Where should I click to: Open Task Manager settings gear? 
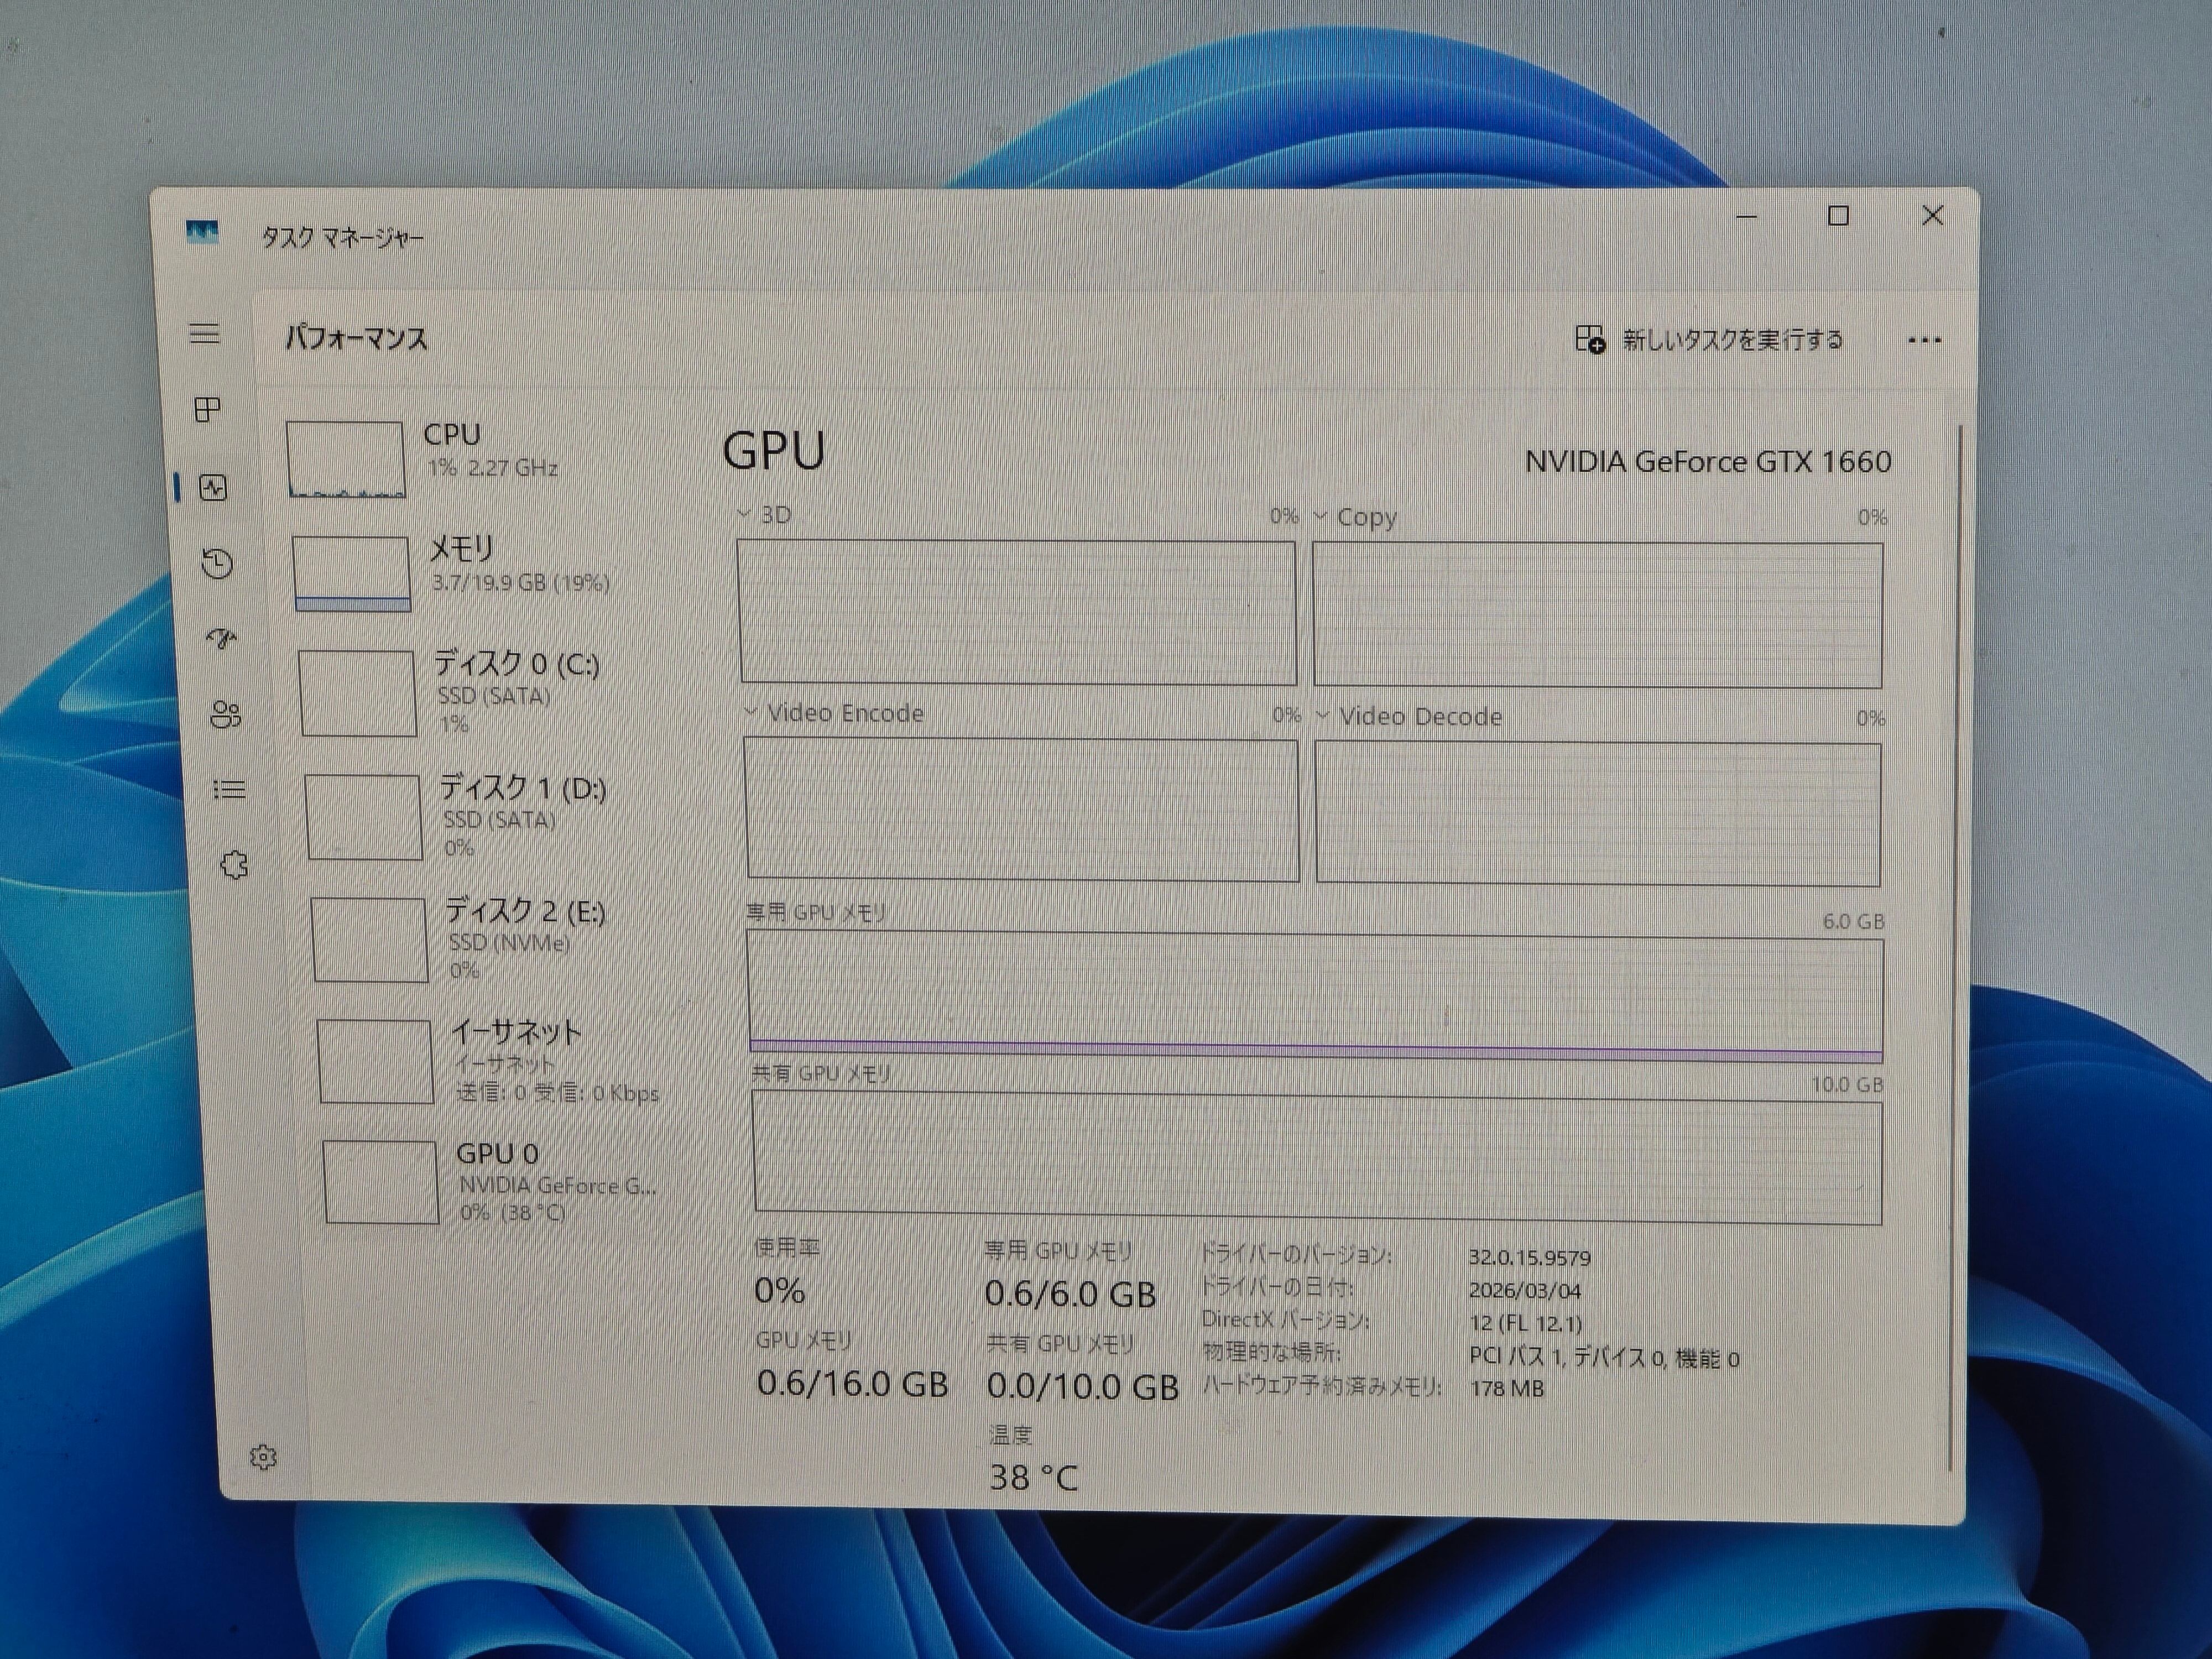click(x=263, y=1457)
